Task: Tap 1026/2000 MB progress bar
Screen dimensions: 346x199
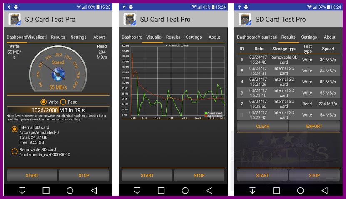Action: tap(58, 110)
